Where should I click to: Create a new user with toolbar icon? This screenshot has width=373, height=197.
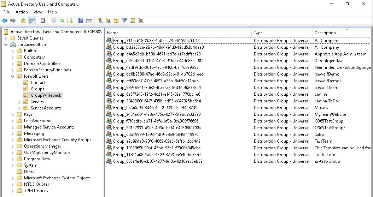pos(100,21)
